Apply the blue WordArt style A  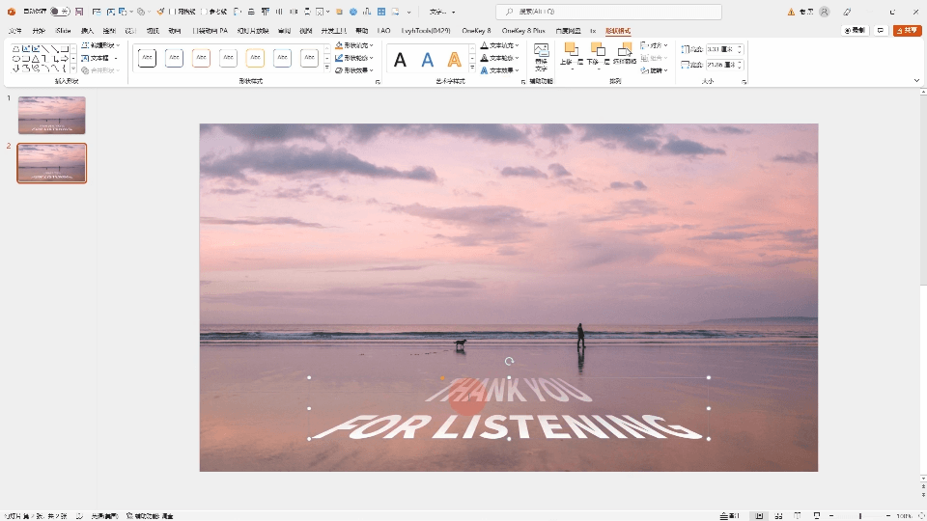point(428,59)
